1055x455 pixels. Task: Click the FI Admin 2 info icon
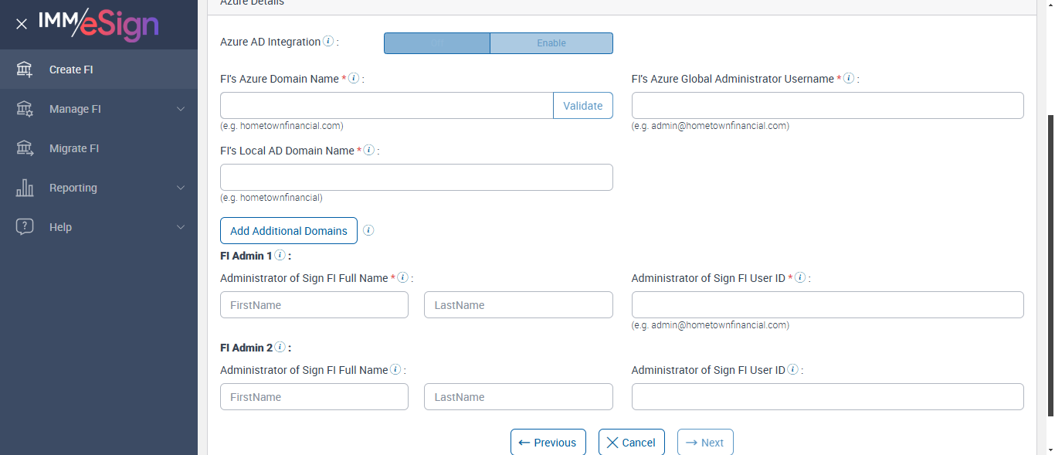(280, 347)
